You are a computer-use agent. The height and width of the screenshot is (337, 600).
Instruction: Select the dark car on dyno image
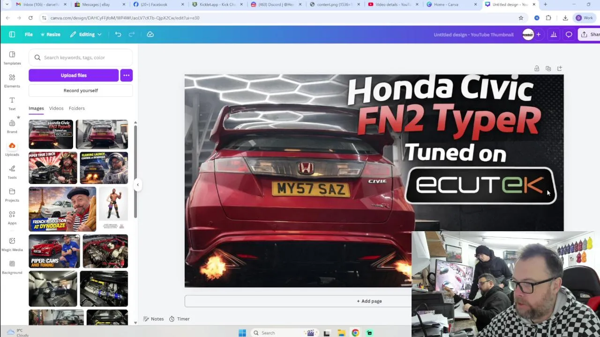[x=53, y=289]
